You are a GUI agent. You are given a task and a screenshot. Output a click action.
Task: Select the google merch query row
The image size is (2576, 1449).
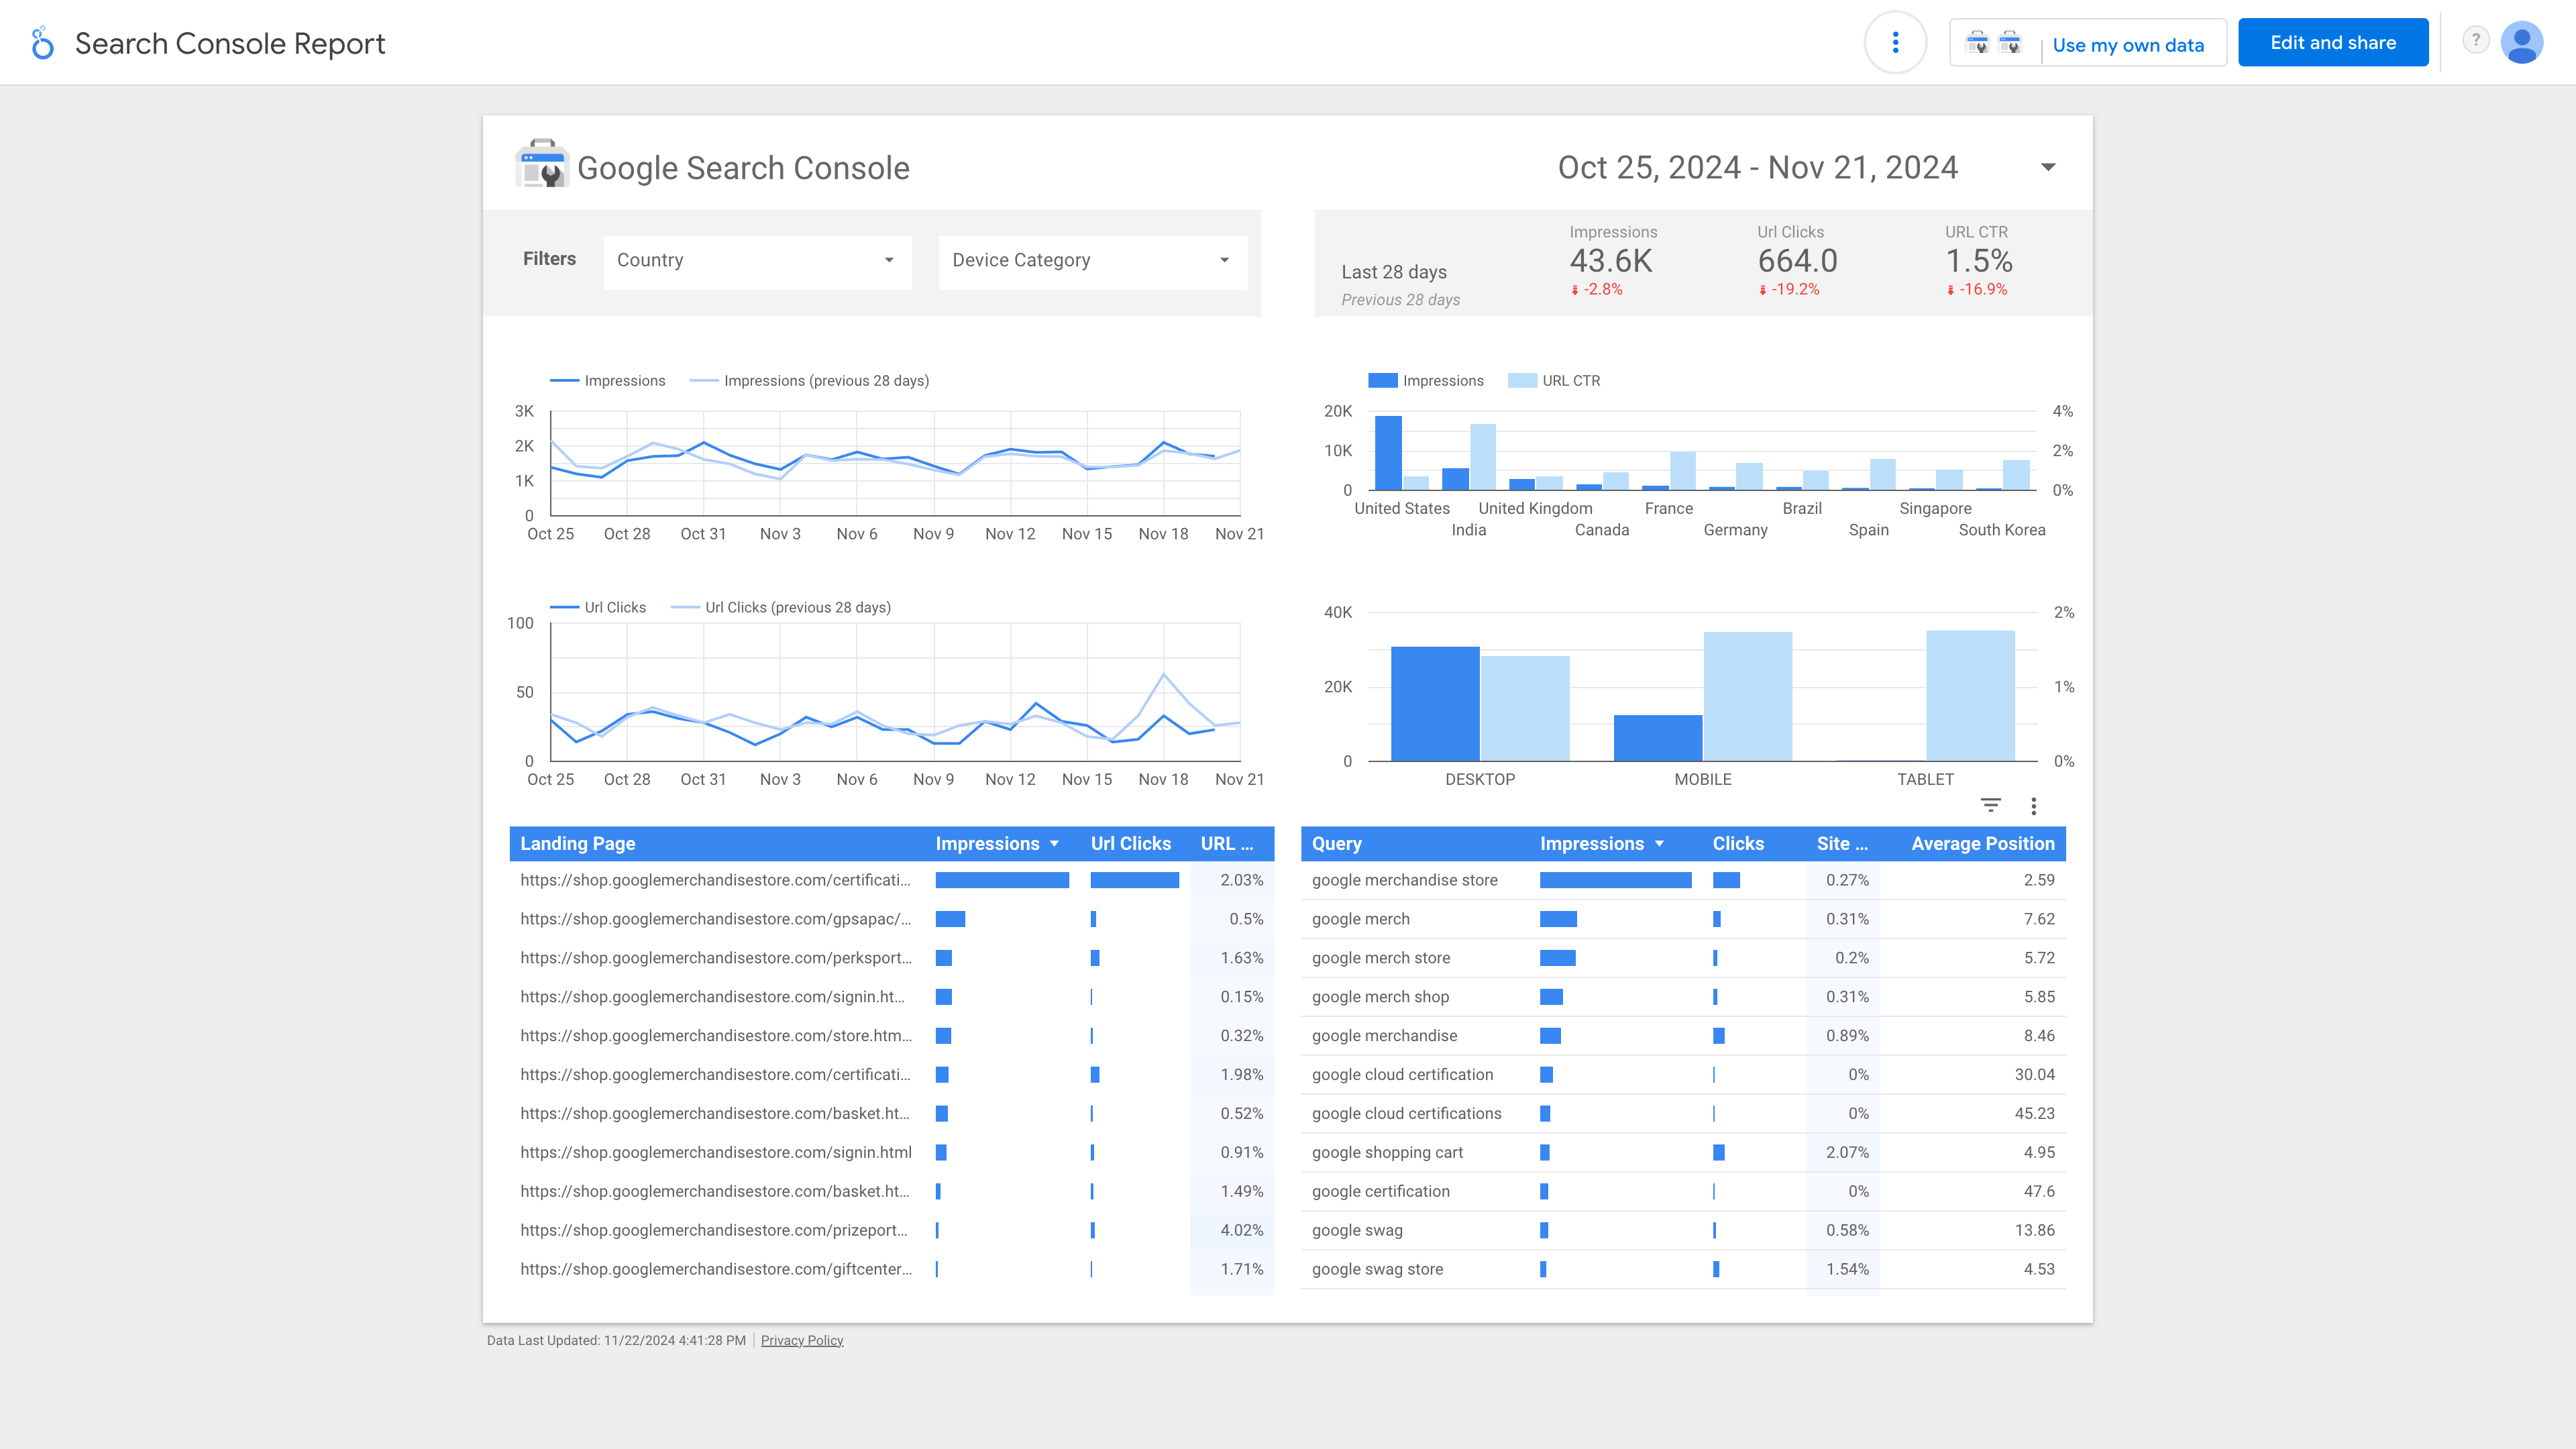tap(1683, 919)
